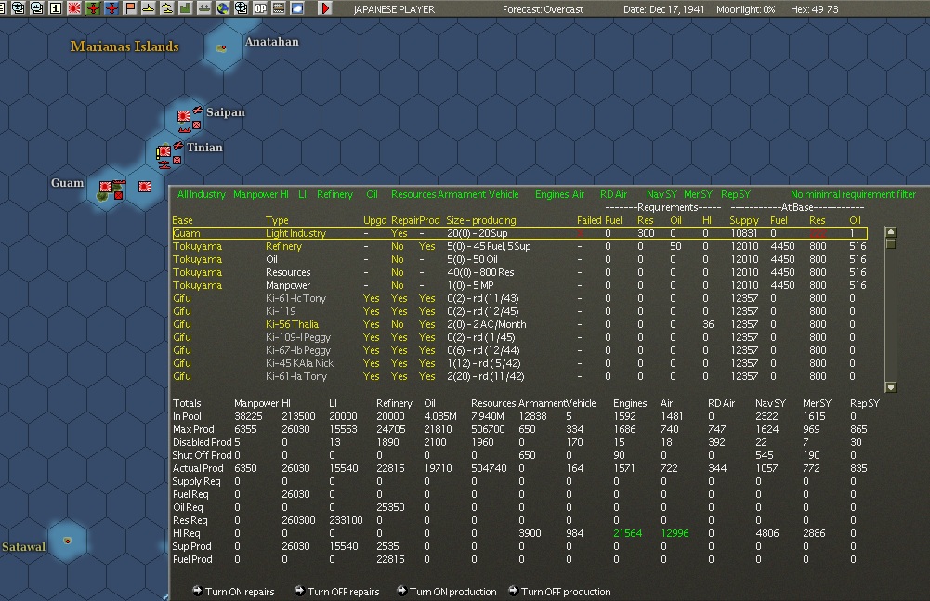The height and width of the screenshot is (601, 930).
Task: Click the Saipan airfield symbol
Action: click(198, 111)
